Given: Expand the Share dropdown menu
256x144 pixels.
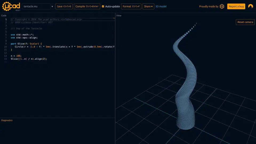Looking at the screenshot, I should pyautogui.click(x=148, y=6).
